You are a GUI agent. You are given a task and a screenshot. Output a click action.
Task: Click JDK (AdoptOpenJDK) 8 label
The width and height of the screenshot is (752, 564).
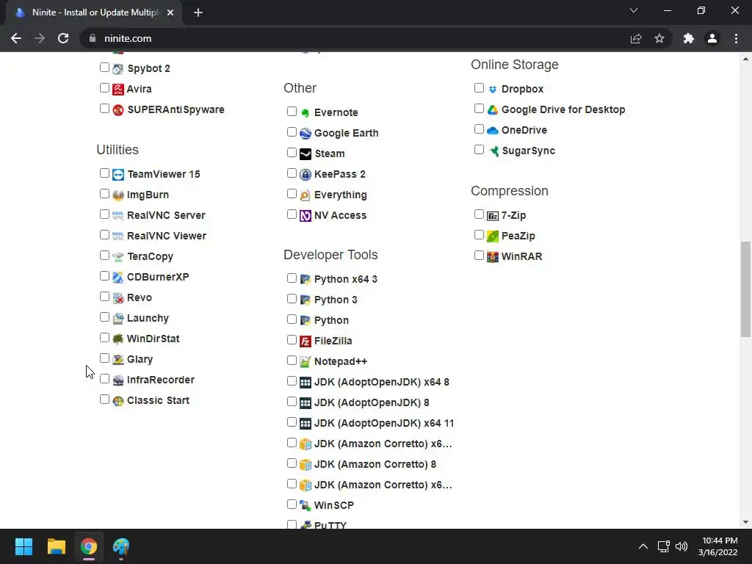372,403
